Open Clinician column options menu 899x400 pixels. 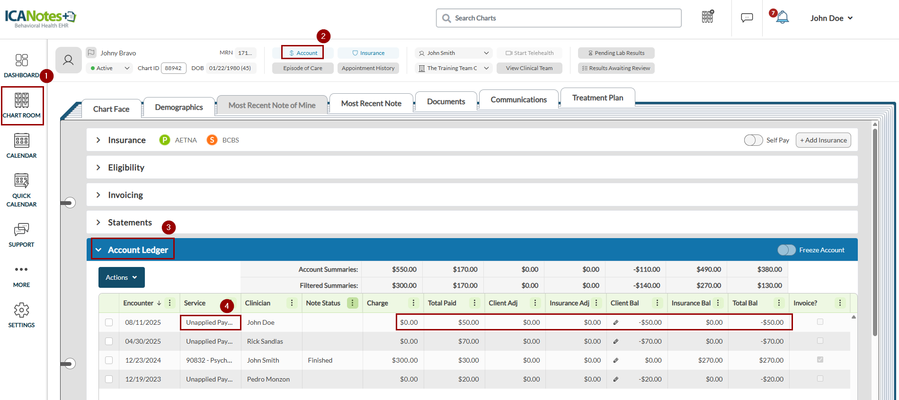tap(292, 303)
